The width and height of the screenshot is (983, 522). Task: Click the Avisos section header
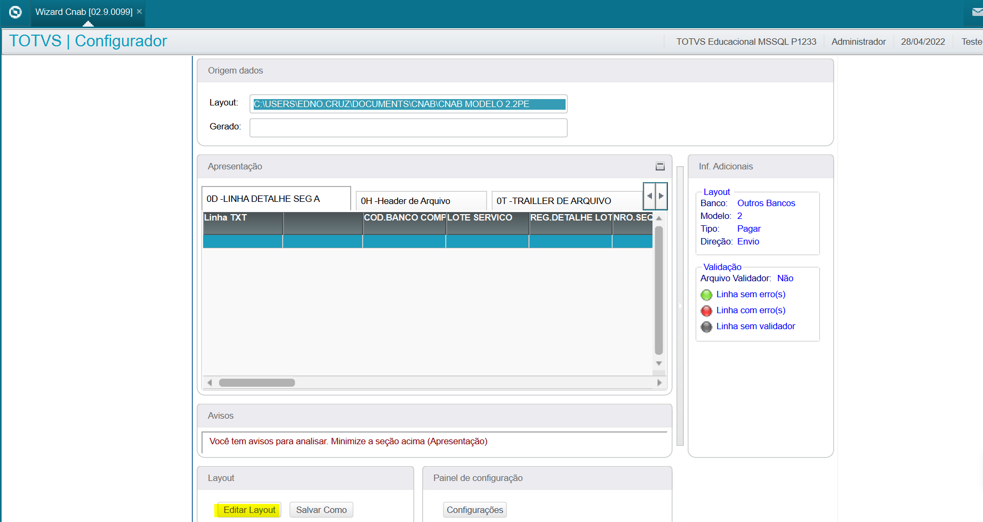point(434,415)
